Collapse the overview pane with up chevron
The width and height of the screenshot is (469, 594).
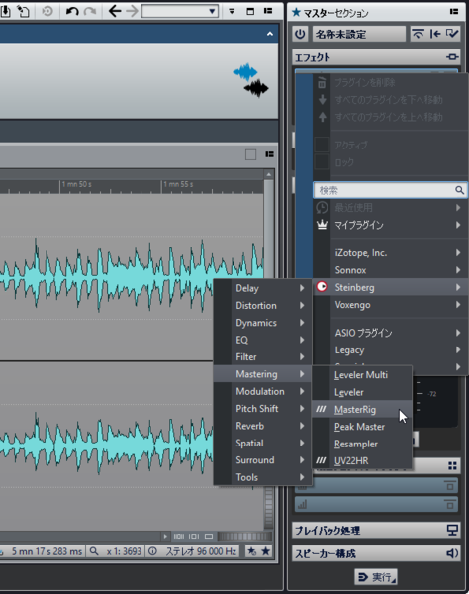(x=270, y=34)
